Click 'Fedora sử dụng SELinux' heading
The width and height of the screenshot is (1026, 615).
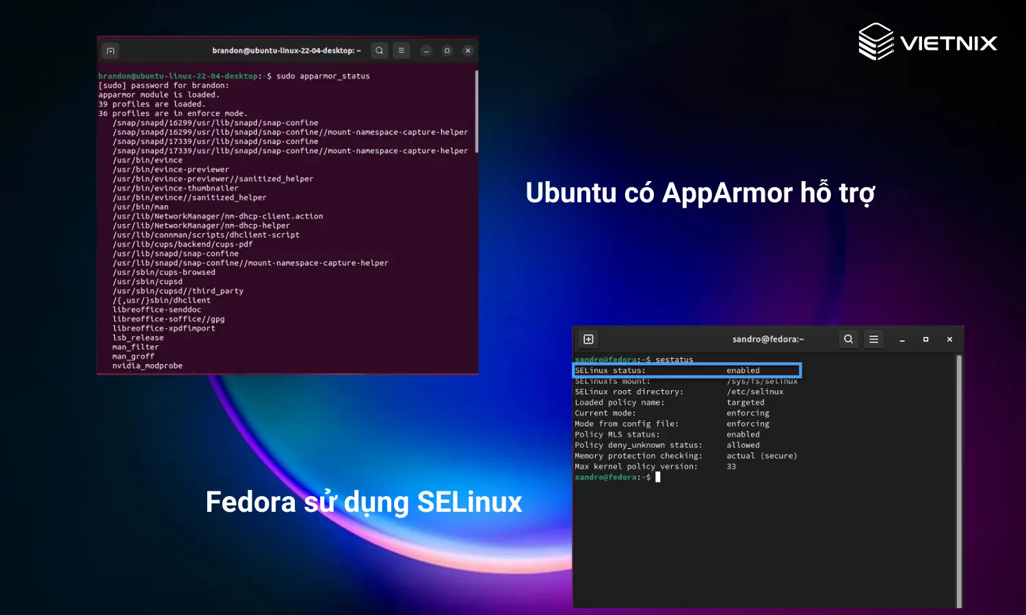364,503
